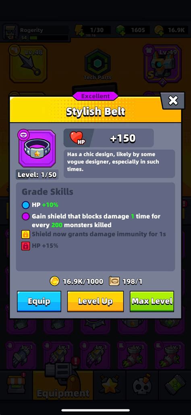Tap the Stylish Belt item icon
The image size is (191, 415).
click(37, 149)
